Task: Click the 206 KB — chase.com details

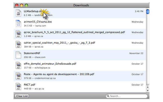Action: coord(35,57)
